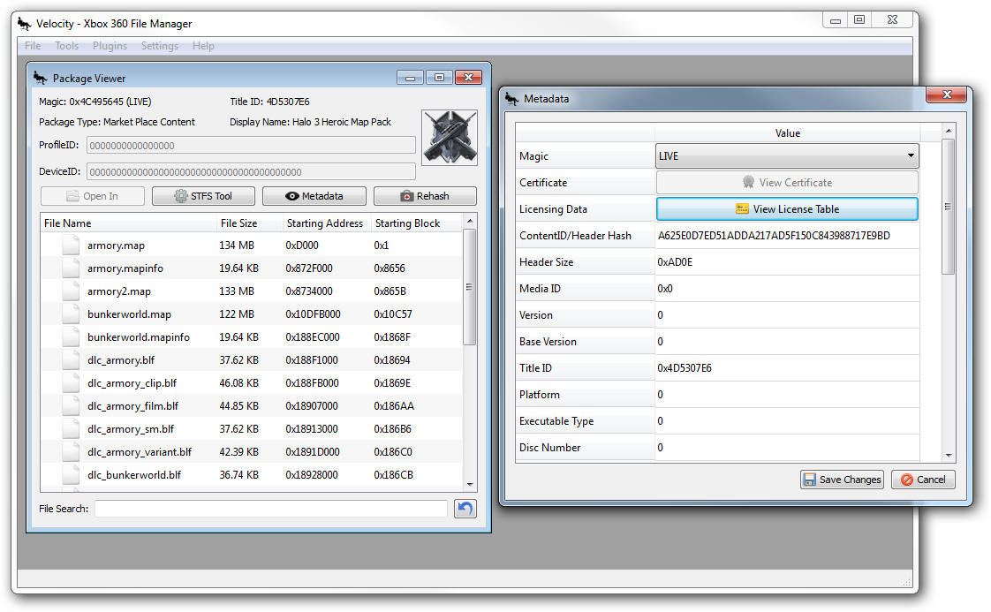This screenshot has height=612, width=991.
Task: Open the Plugins menu
Action: pos(110,46)
